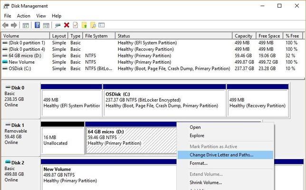Click the Forward arrow toolbar icon
Screen dimensions: 306x190
[14, 25]
